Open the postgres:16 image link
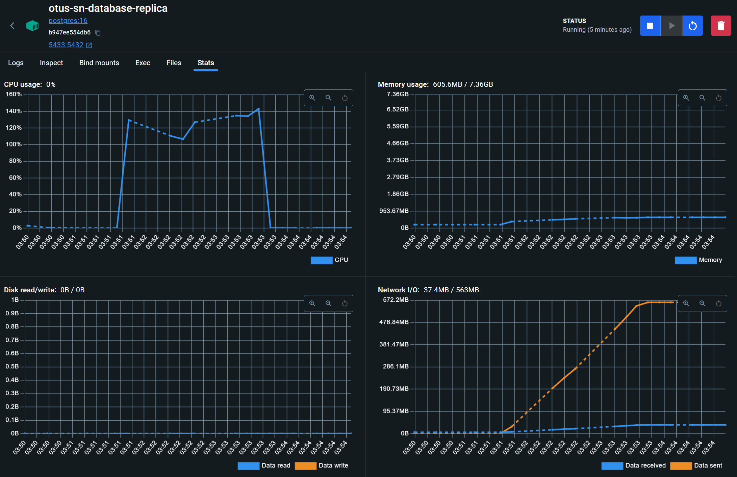This screenshot has width=737, height=477. point(68,21)
